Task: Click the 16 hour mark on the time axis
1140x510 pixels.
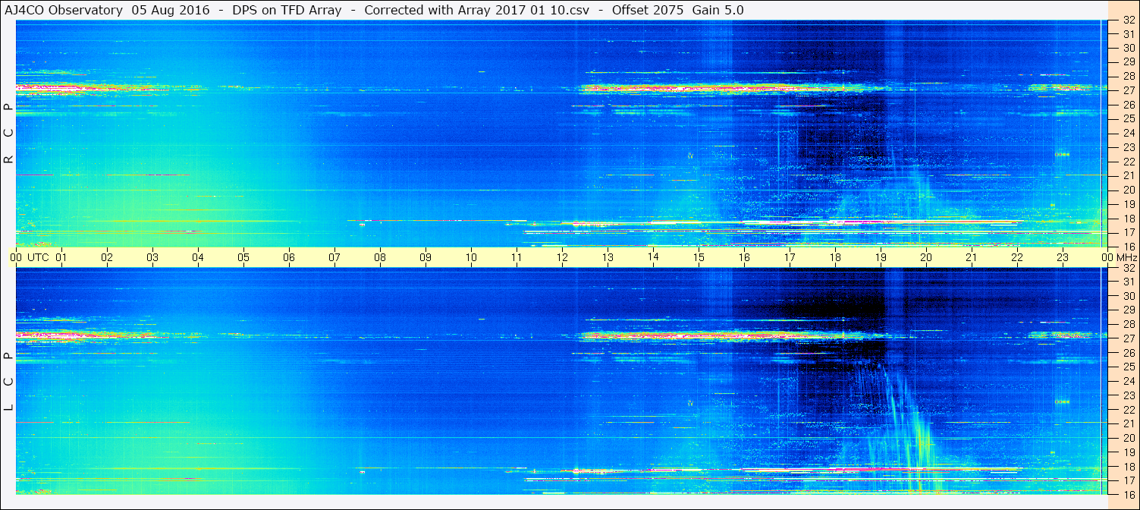Action: click(744, 257)
